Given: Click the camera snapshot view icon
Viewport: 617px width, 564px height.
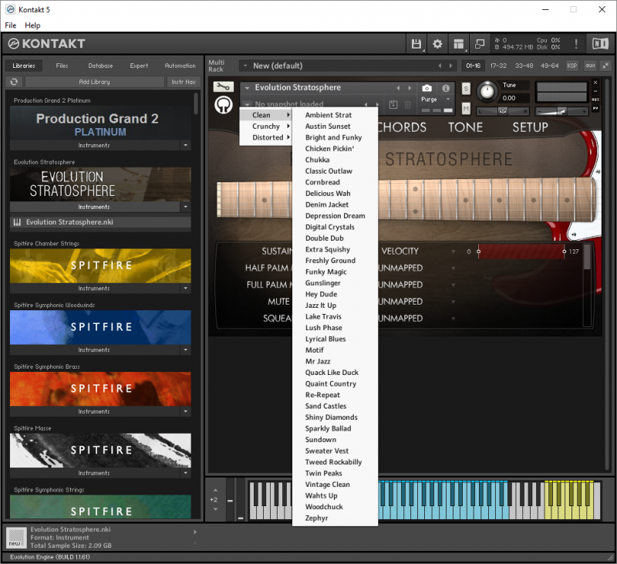Looking at the screenshot, I should (427, 88).
